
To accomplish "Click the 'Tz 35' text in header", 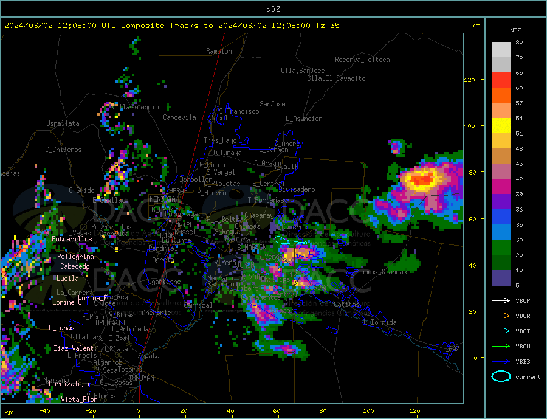I will pos(327,26).
